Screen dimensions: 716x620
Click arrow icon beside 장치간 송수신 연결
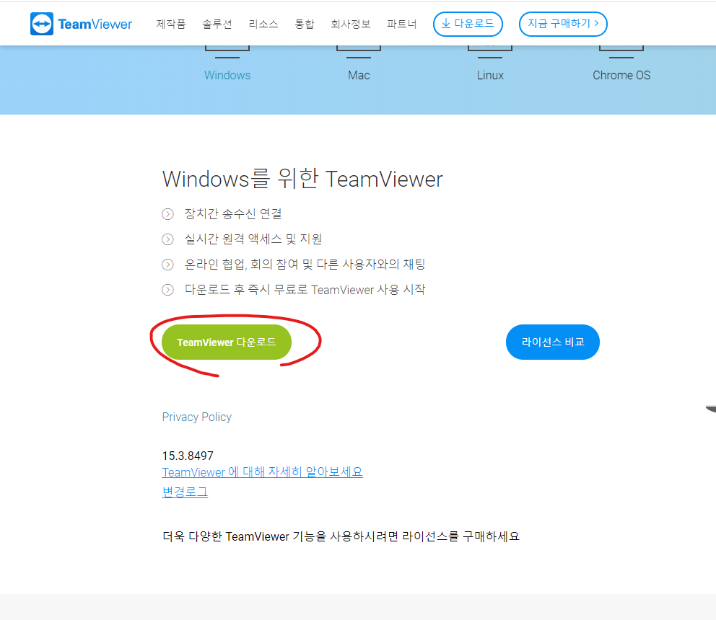click(167, 214)
